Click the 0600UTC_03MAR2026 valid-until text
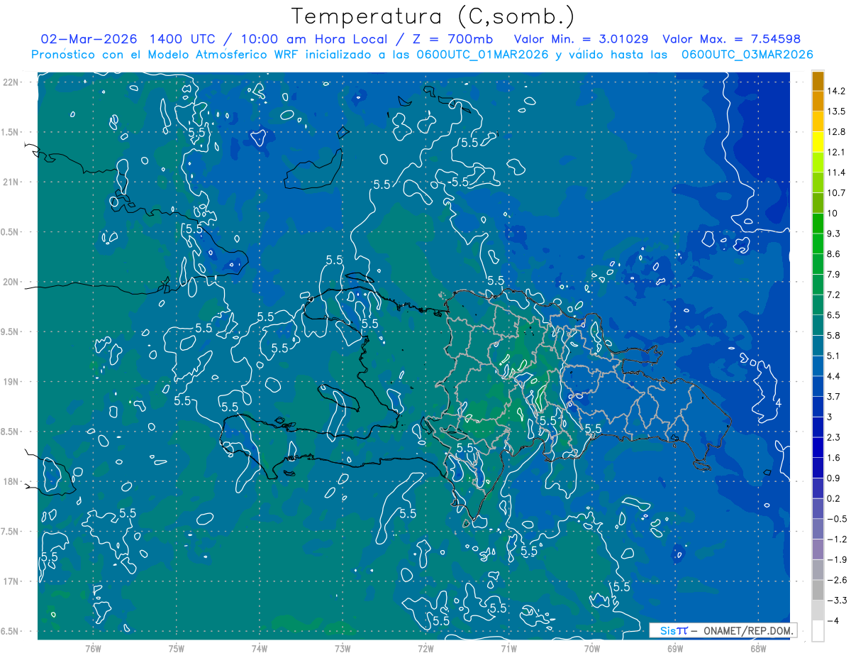Screen dimensions: 851x658 pyautogui.click(x=747, y=55)
